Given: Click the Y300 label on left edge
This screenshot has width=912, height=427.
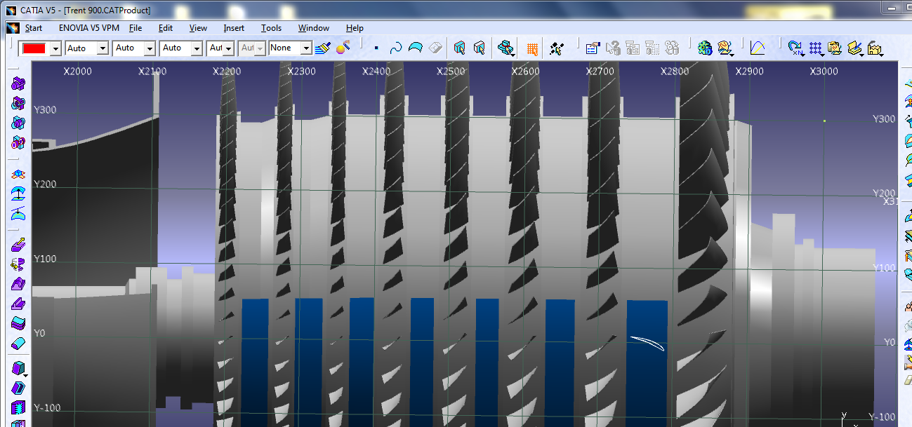Looking at the screenshot, I should [45, 109].
